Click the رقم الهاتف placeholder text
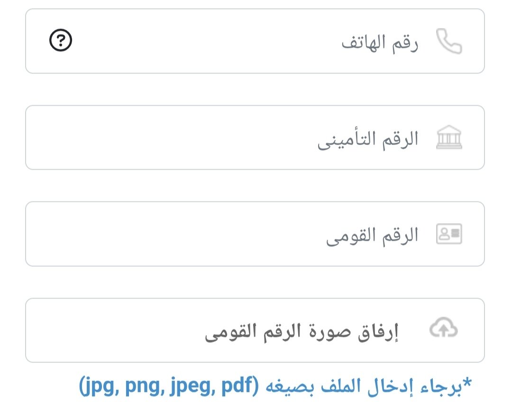Image resolution: width=512 pixels, height=416 pixels. point(380,43)
